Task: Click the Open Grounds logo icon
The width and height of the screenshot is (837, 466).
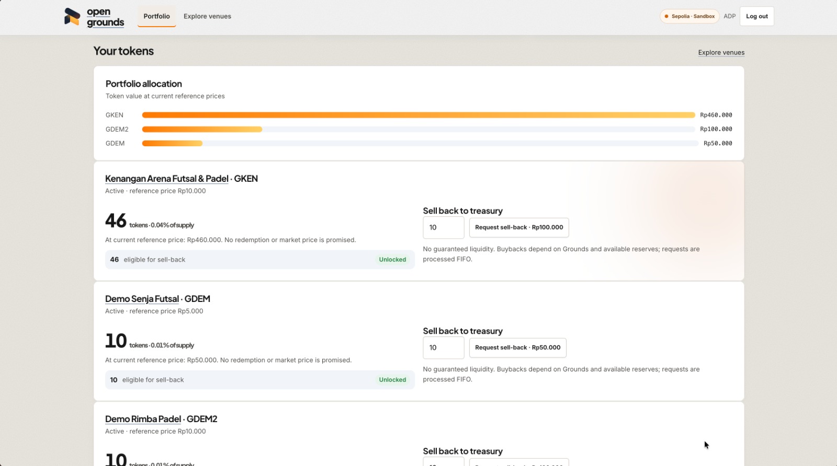Action: pos(72,17)
